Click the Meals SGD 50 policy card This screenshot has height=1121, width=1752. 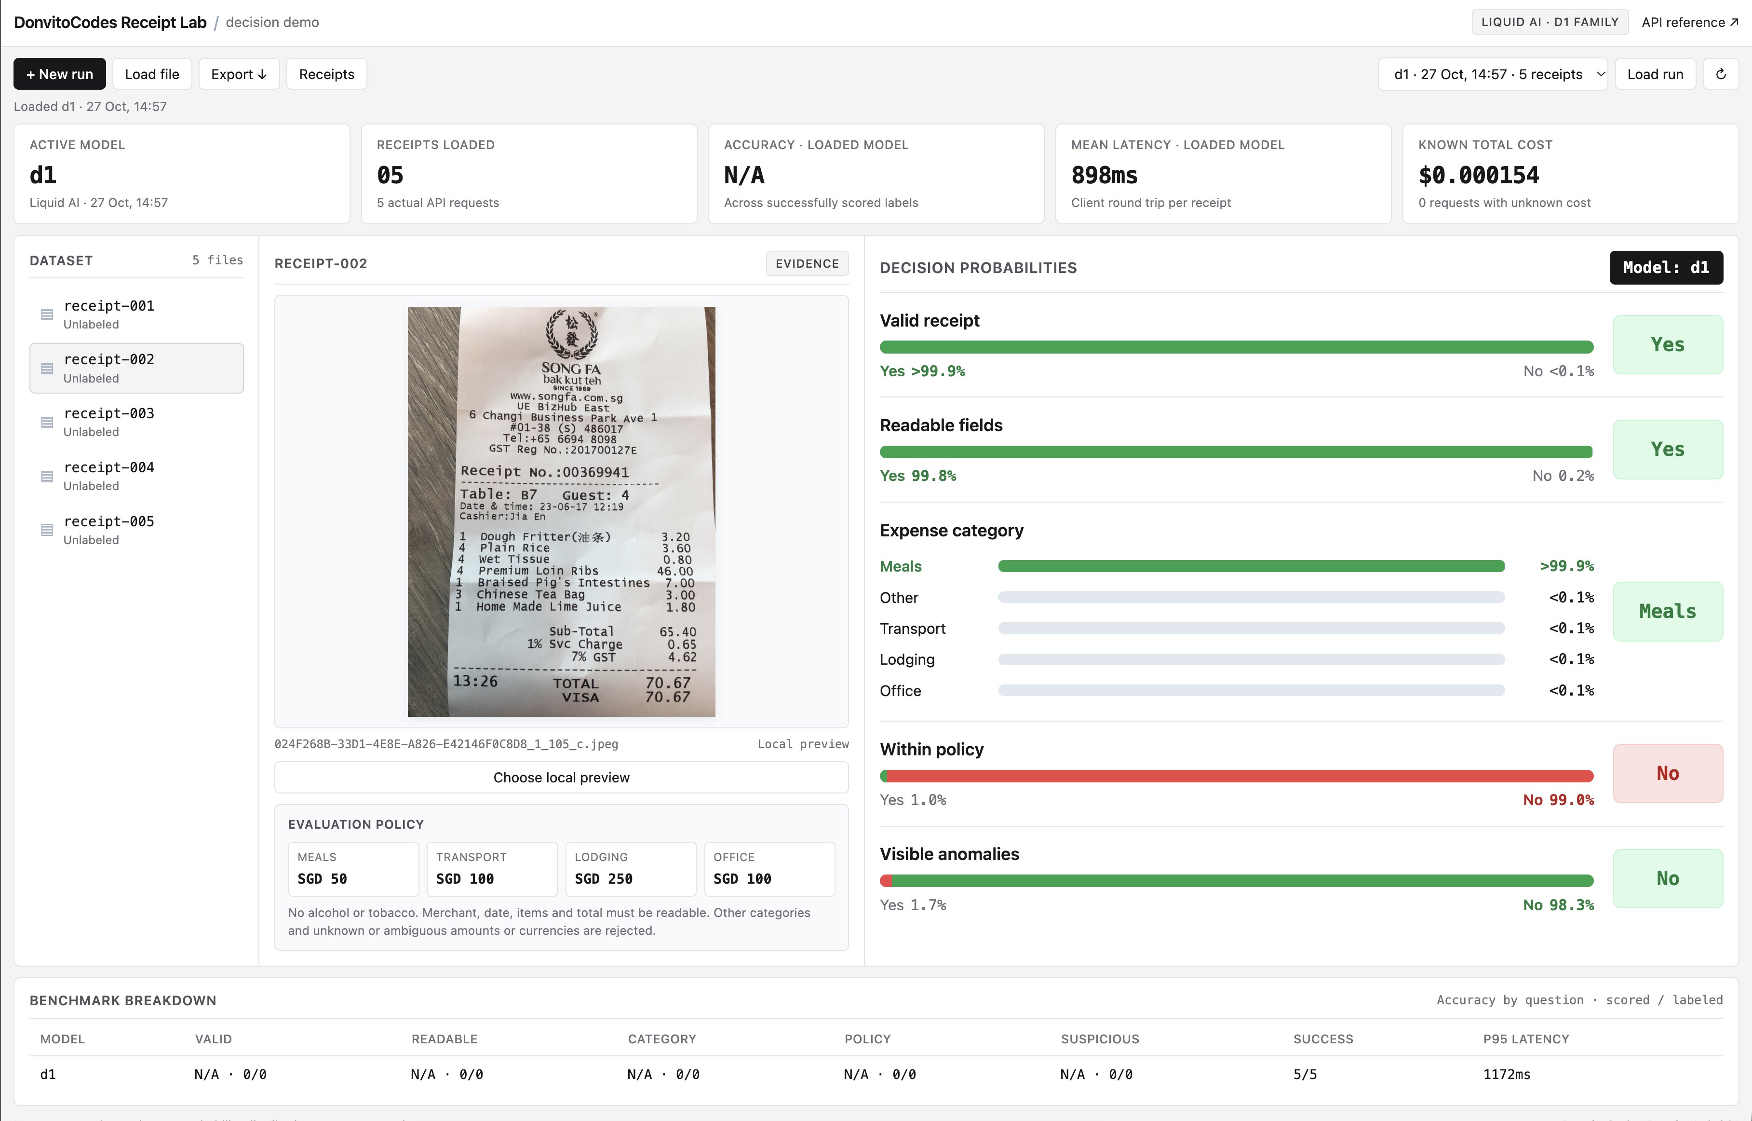pos(353,869)
